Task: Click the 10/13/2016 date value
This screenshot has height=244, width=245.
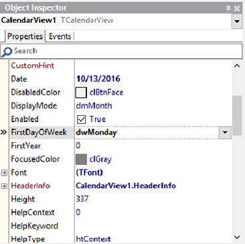Action: pos(98,79)
